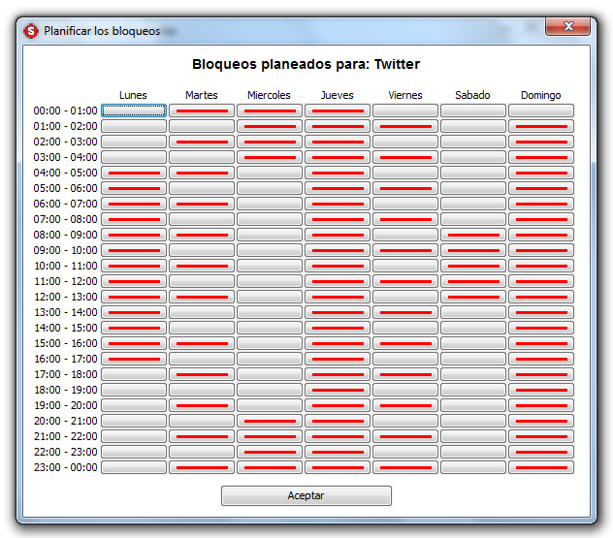Disable Viernes 09:00 - 10:00 block

pos(405,250)
